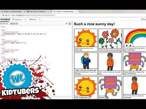This screenshot has width=146, height=109.
Task: Close the active third browser tab
Action: point(77,12)
